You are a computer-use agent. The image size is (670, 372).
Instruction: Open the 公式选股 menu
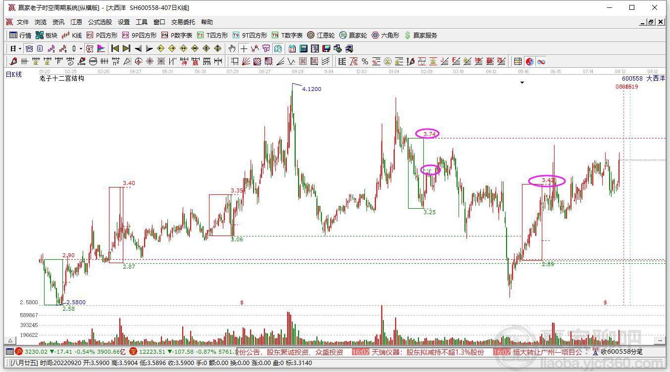coord(100,22)
